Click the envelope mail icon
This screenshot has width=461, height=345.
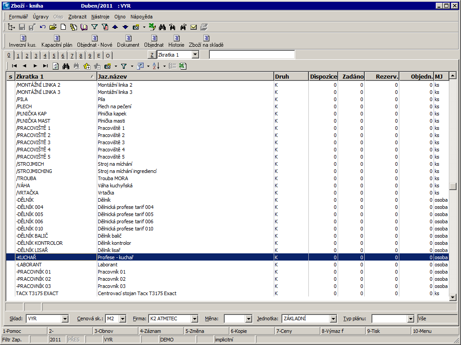click(194, 27)
